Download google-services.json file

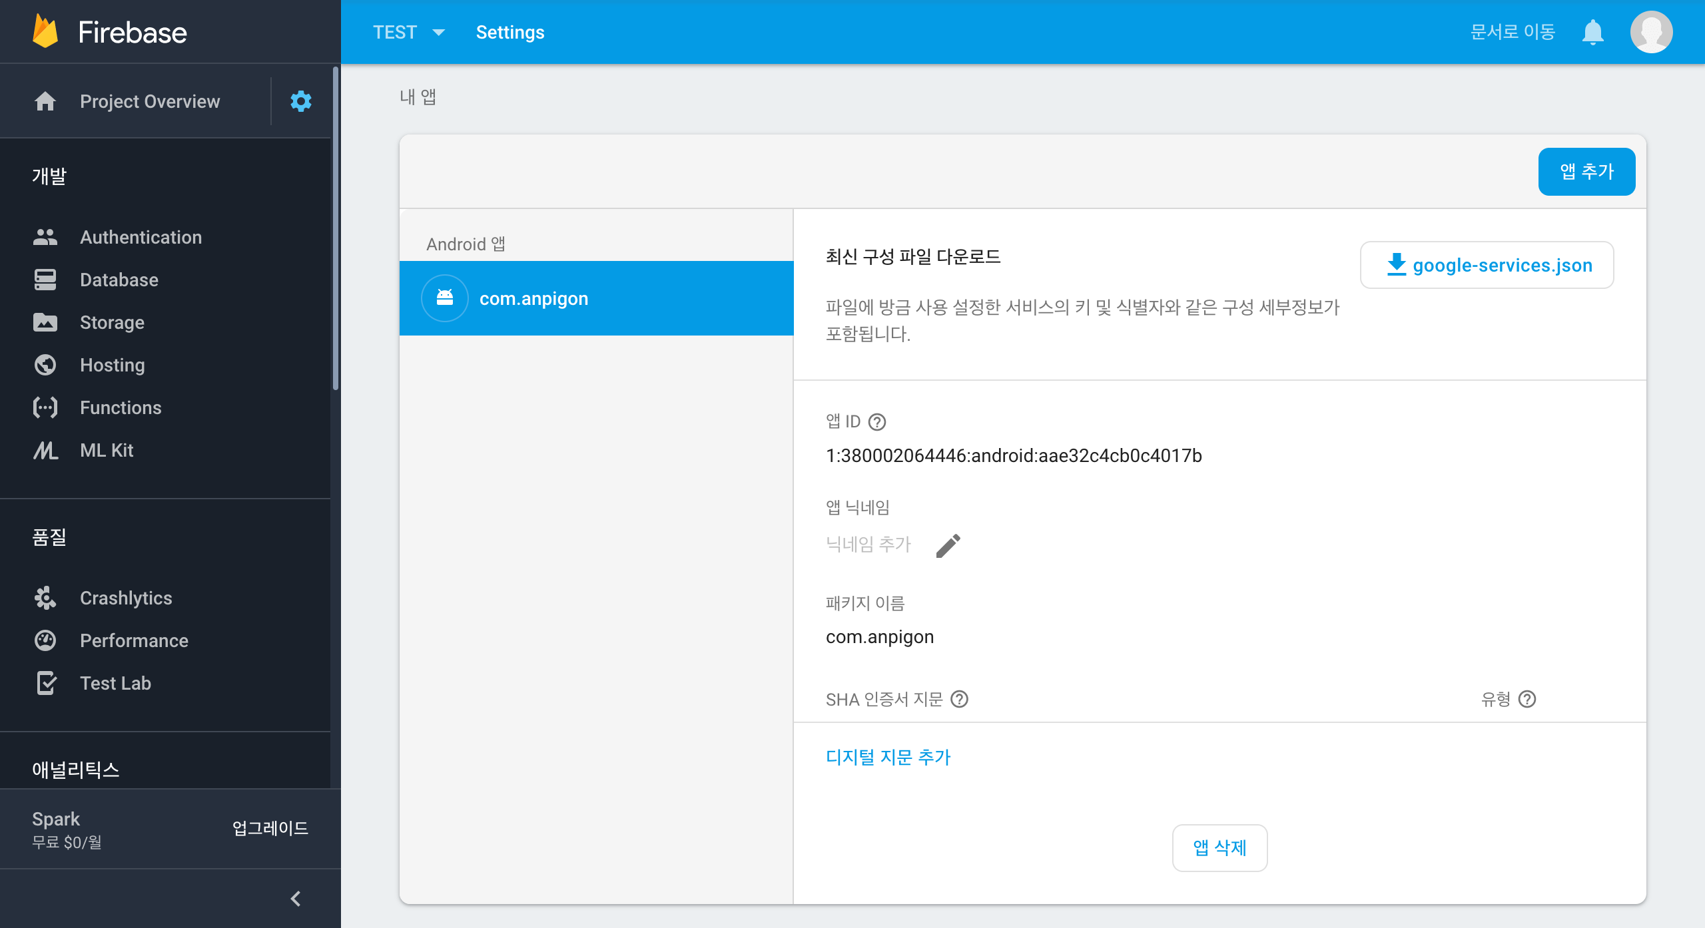point(1487,265)
